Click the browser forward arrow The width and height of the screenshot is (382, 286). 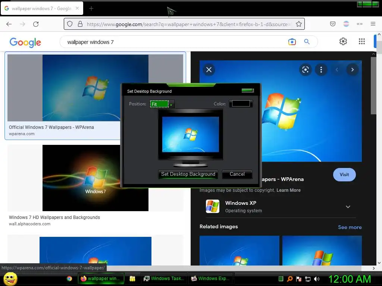[22, 24]
